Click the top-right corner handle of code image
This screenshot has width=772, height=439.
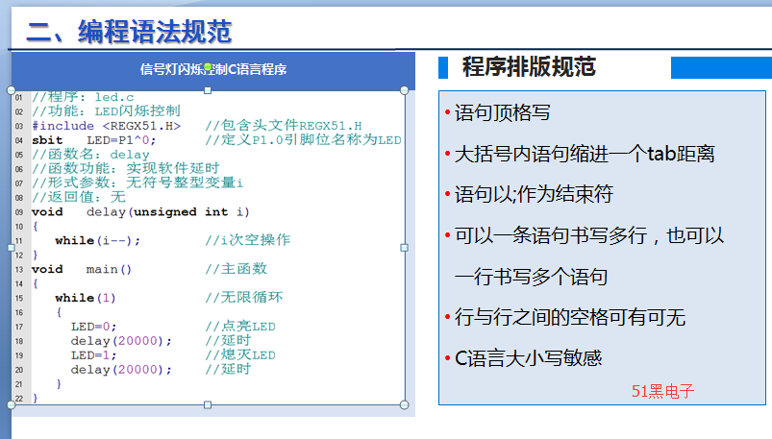[404, 90]
